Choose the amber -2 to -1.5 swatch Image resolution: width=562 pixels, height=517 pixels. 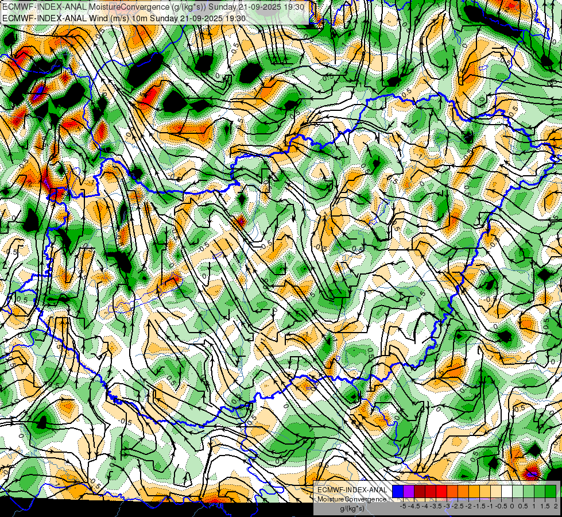(x=474, y=492)
